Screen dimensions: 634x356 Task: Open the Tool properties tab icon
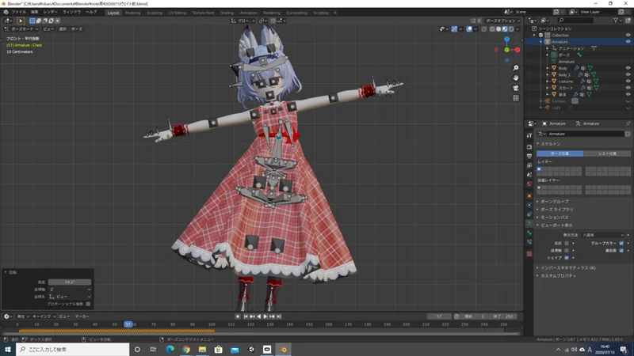pyautogui.click(x=529, y=135)
